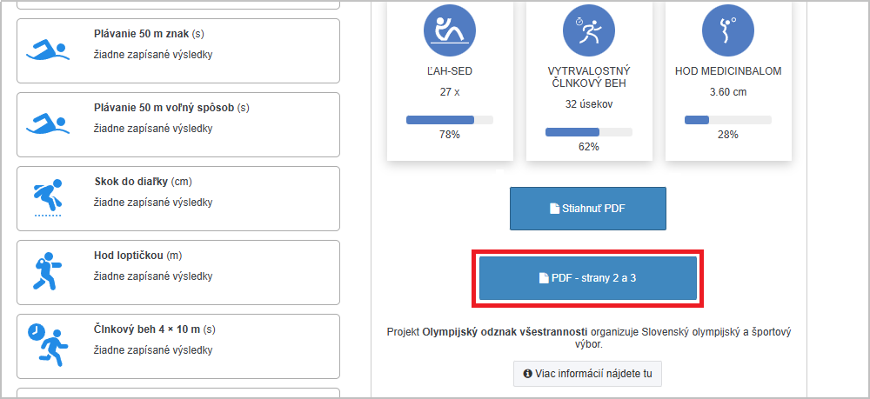Open PDF - strany 2 a 3
Viewport: 870px width, 399px height.
pyautogui.click(x=587, y=278)
